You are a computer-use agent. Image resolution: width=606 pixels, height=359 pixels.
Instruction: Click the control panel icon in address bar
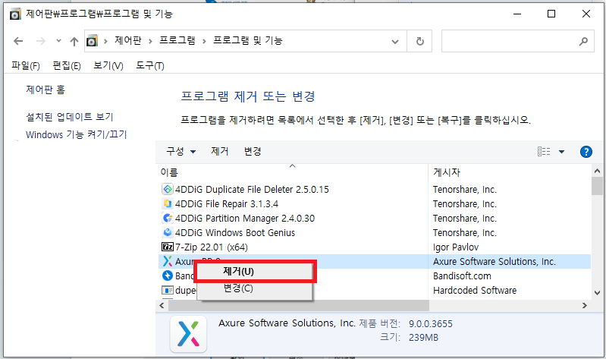tap(92, 41)
